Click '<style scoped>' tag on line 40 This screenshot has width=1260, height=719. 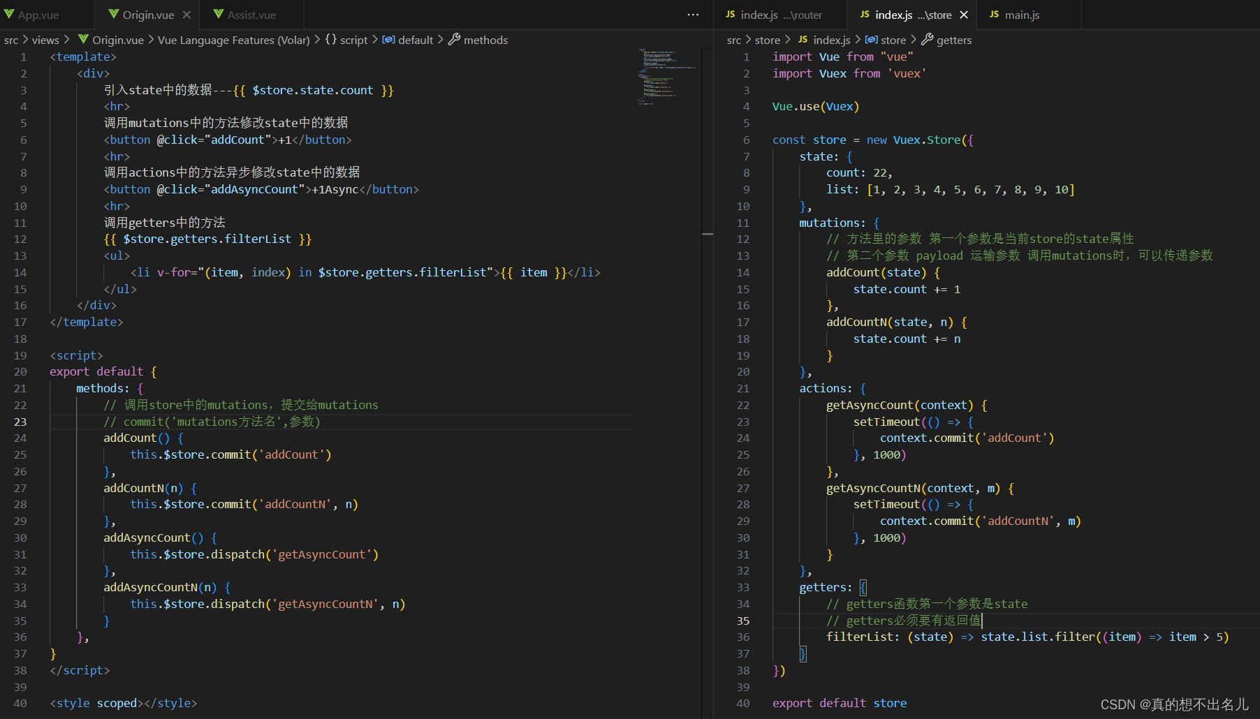coord(96,703)
